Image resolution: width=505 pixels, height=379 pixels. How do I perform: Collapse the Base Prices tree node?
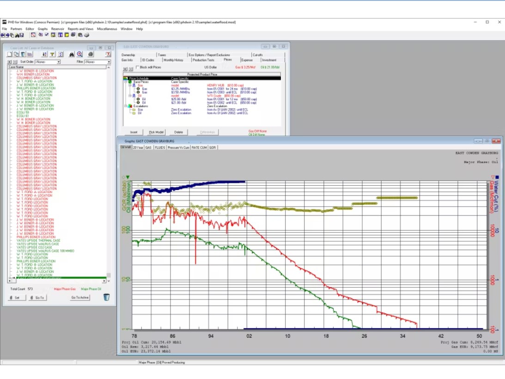(x=126, y=82)
